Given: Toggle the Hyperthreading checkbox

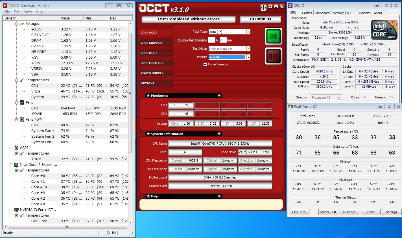Looking at the screenshot, I should [205, 65].
